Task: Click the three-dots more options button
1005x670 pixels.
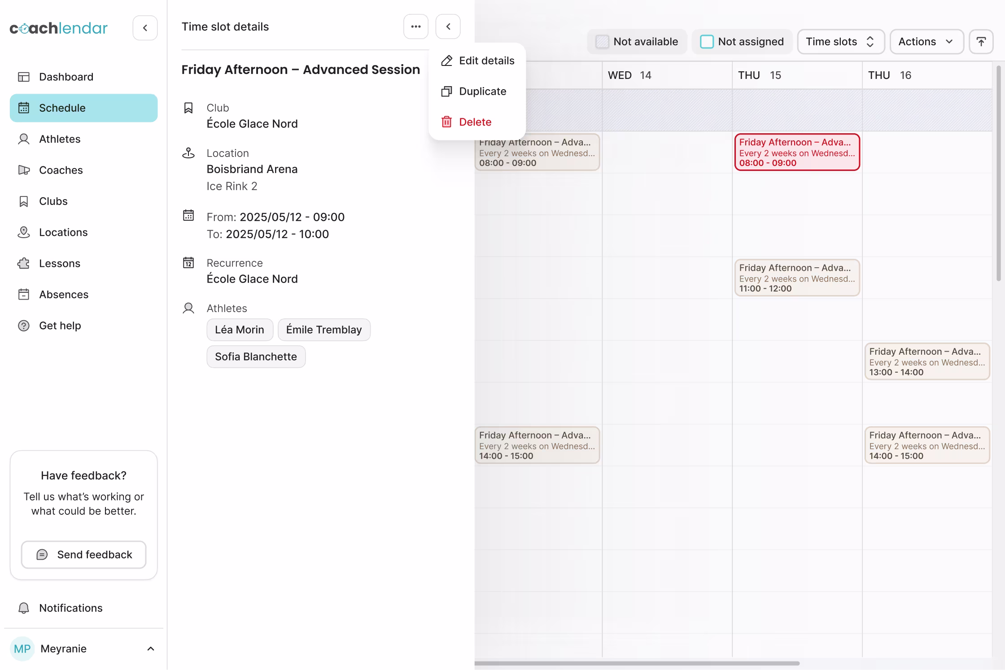Action: 415,27
